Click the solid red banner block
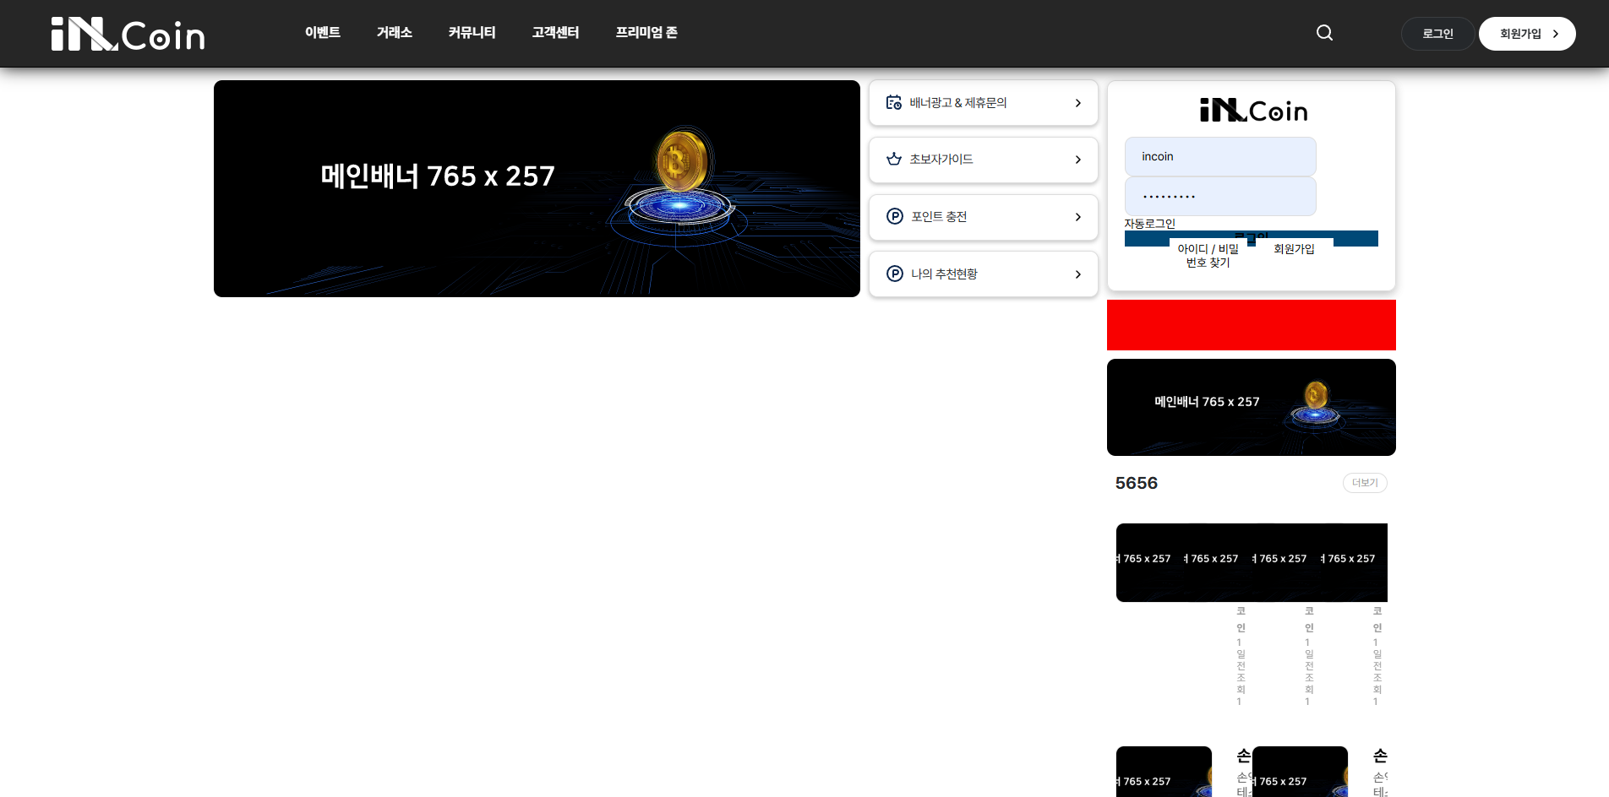 (1251, 325)
